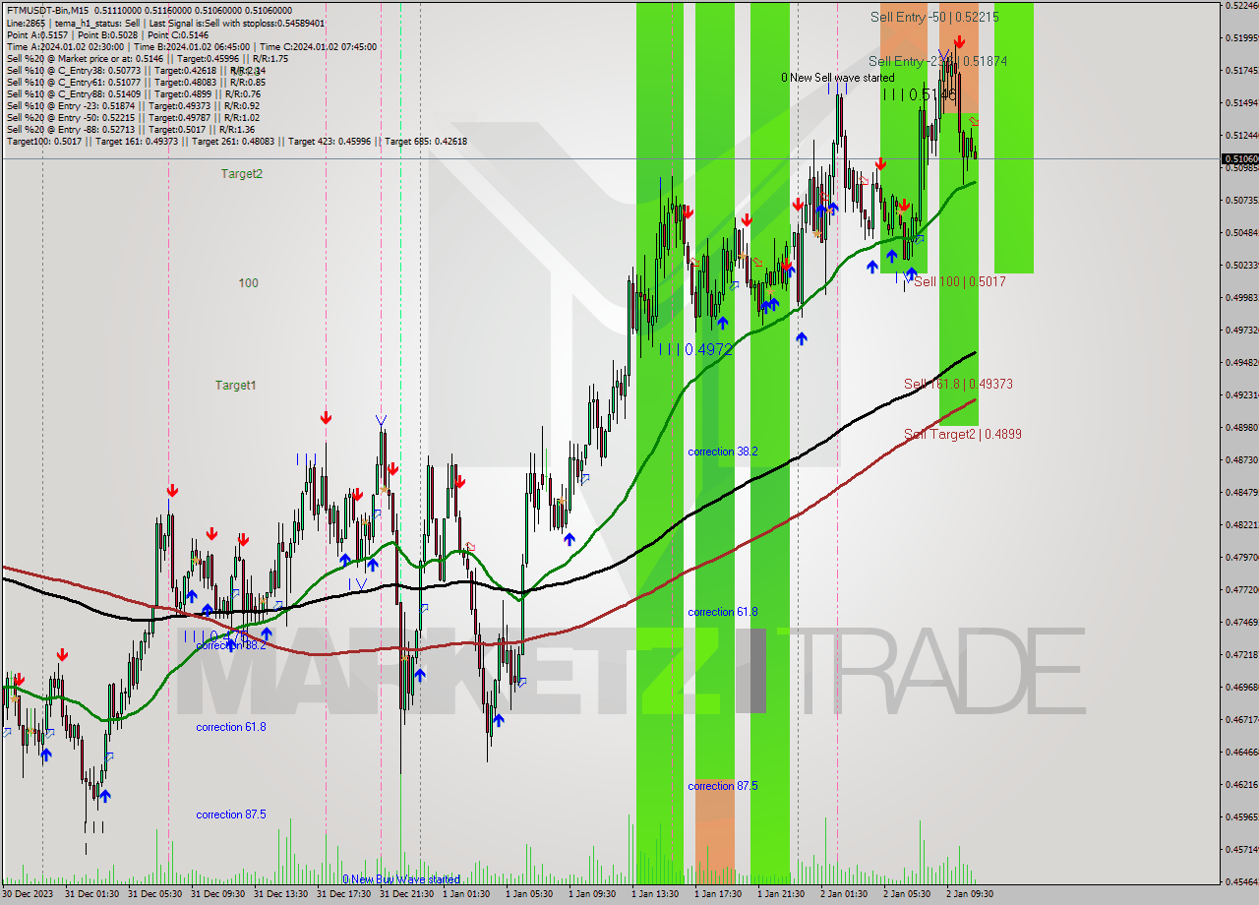Viewport: 1259px width, 905px height.
Task: Click the '1 Jan 05:30' time axis label
Action: pyautogui.click(x=529, y=894)
